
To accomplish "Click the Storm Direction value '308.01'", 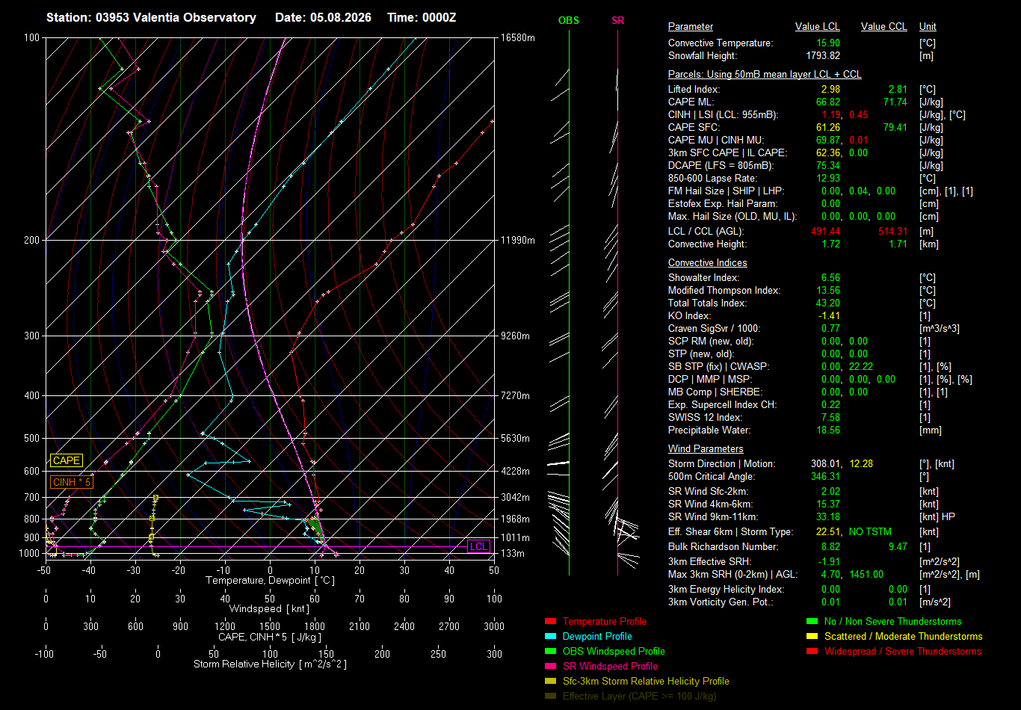I will (826, 464).
